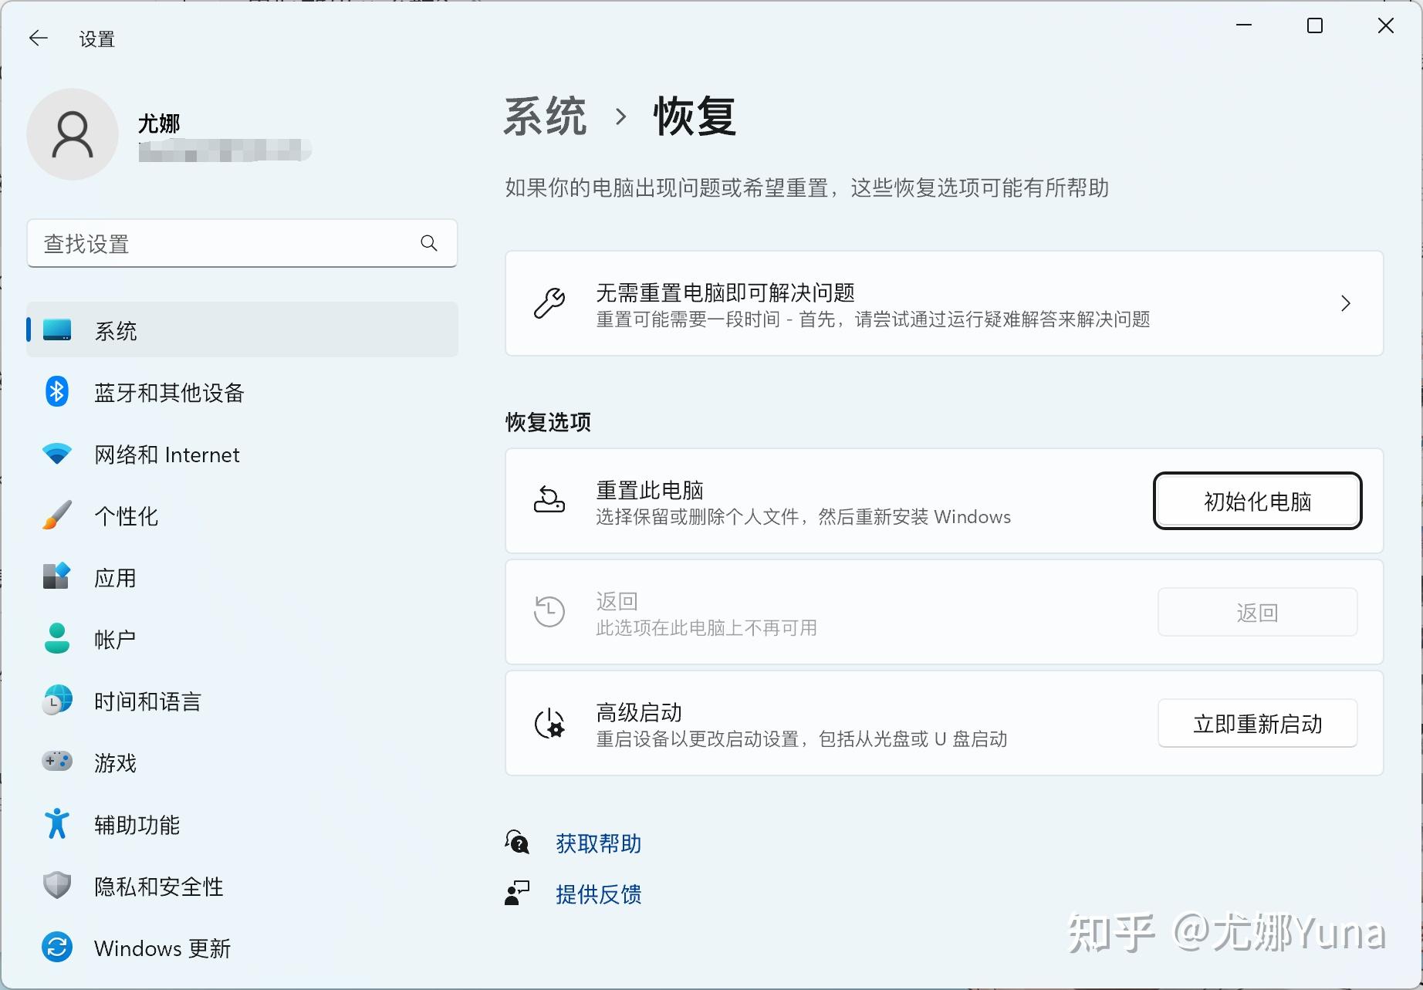Open 帐户 with the person icon
The width and height of the screenshot is (1423, 990).
pyautogui.click(x=56, y=639)
